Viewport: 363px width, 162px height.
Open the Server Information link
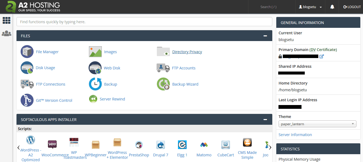coord(295,134)
